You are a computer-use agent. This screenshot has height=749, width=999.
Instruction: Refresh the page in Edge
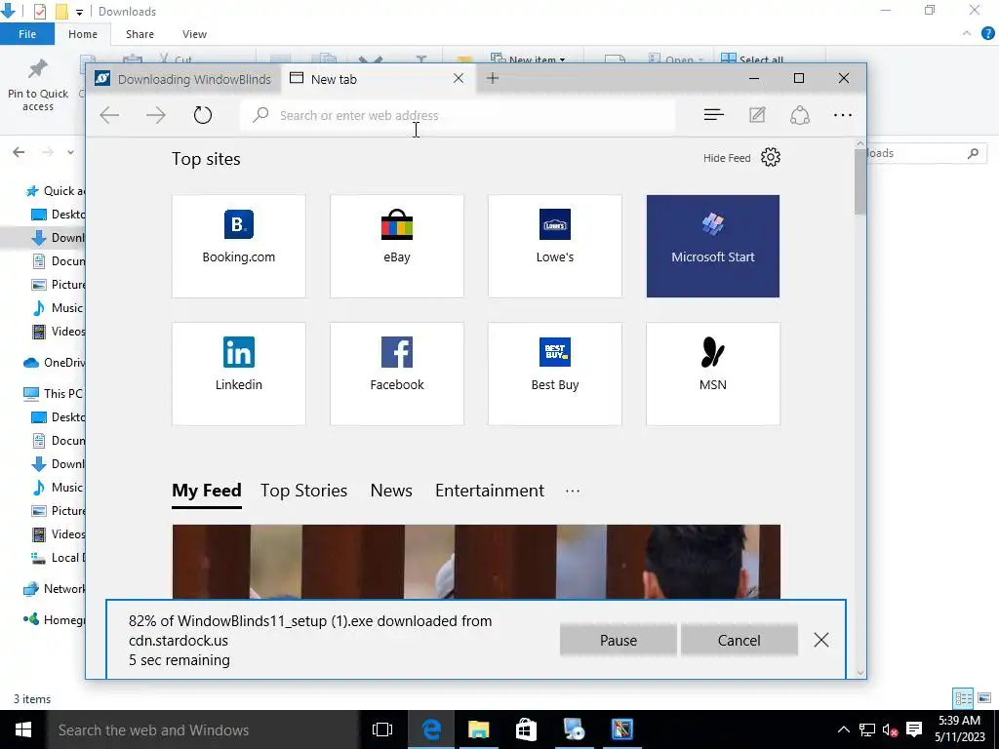pyautogui.click(x=203, y=115)
